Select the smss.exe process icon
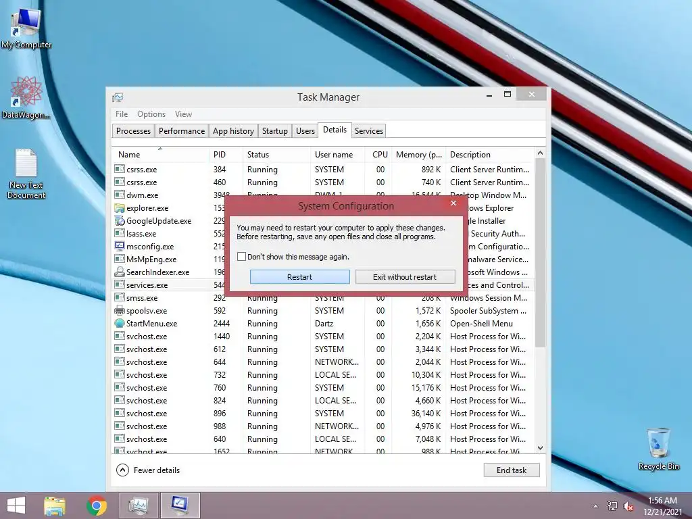Viewport: 692px width, 519px height. pos(119,297)
